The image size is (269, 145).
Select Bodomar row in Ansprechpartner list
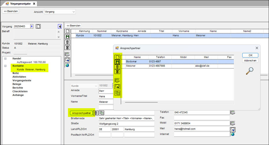click(178, 61)
